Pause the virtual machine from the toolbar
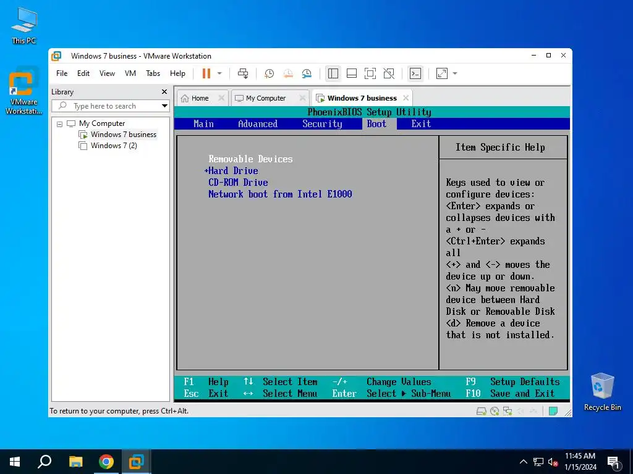 [206, 73]
